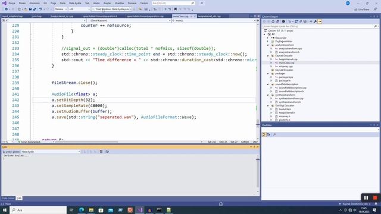Screen dimensions: 381x214
Task: Click the Output panel vertical scrollbar
Action: click(258, 173)
